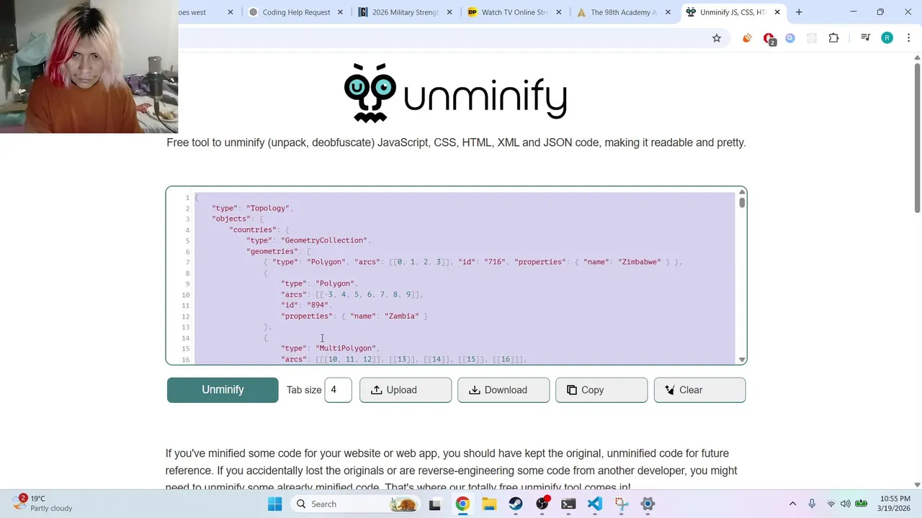Viewport: 922px width, 518px height.
Task: Open the volume control in tray
Action: pyautogui.click(x=846, y=504)
